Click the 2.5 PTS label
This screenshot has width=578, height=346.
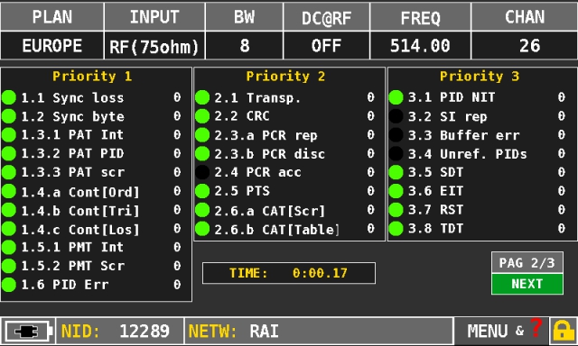coord(242,191)
